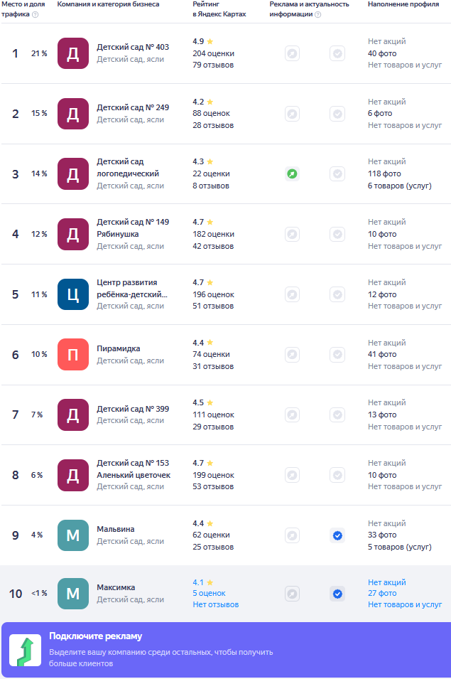The height and width of the screenshot is (679, 451).
Task: Click the Нет акций link for Максимка
Action: point(387,582)
